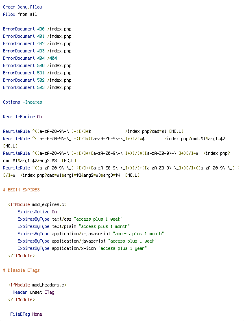Click '/index.php?cmd=$1&arg1=$2' rewrite target
The height and width of the screenshot is (321, 244).
[x=195, y=139]
